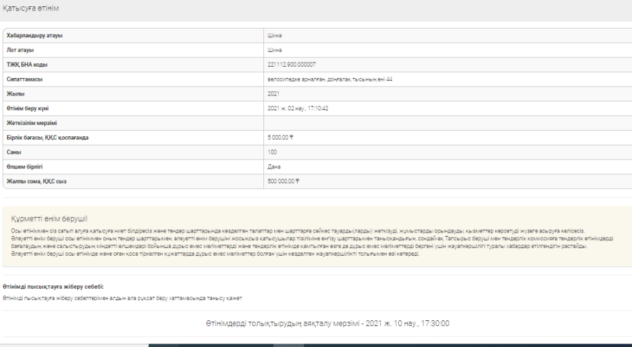Click the 'Өтінімді пысықтауға жіберу себебі' heading
This screenshot has width=632, height=347.
[x=53, y=287]
